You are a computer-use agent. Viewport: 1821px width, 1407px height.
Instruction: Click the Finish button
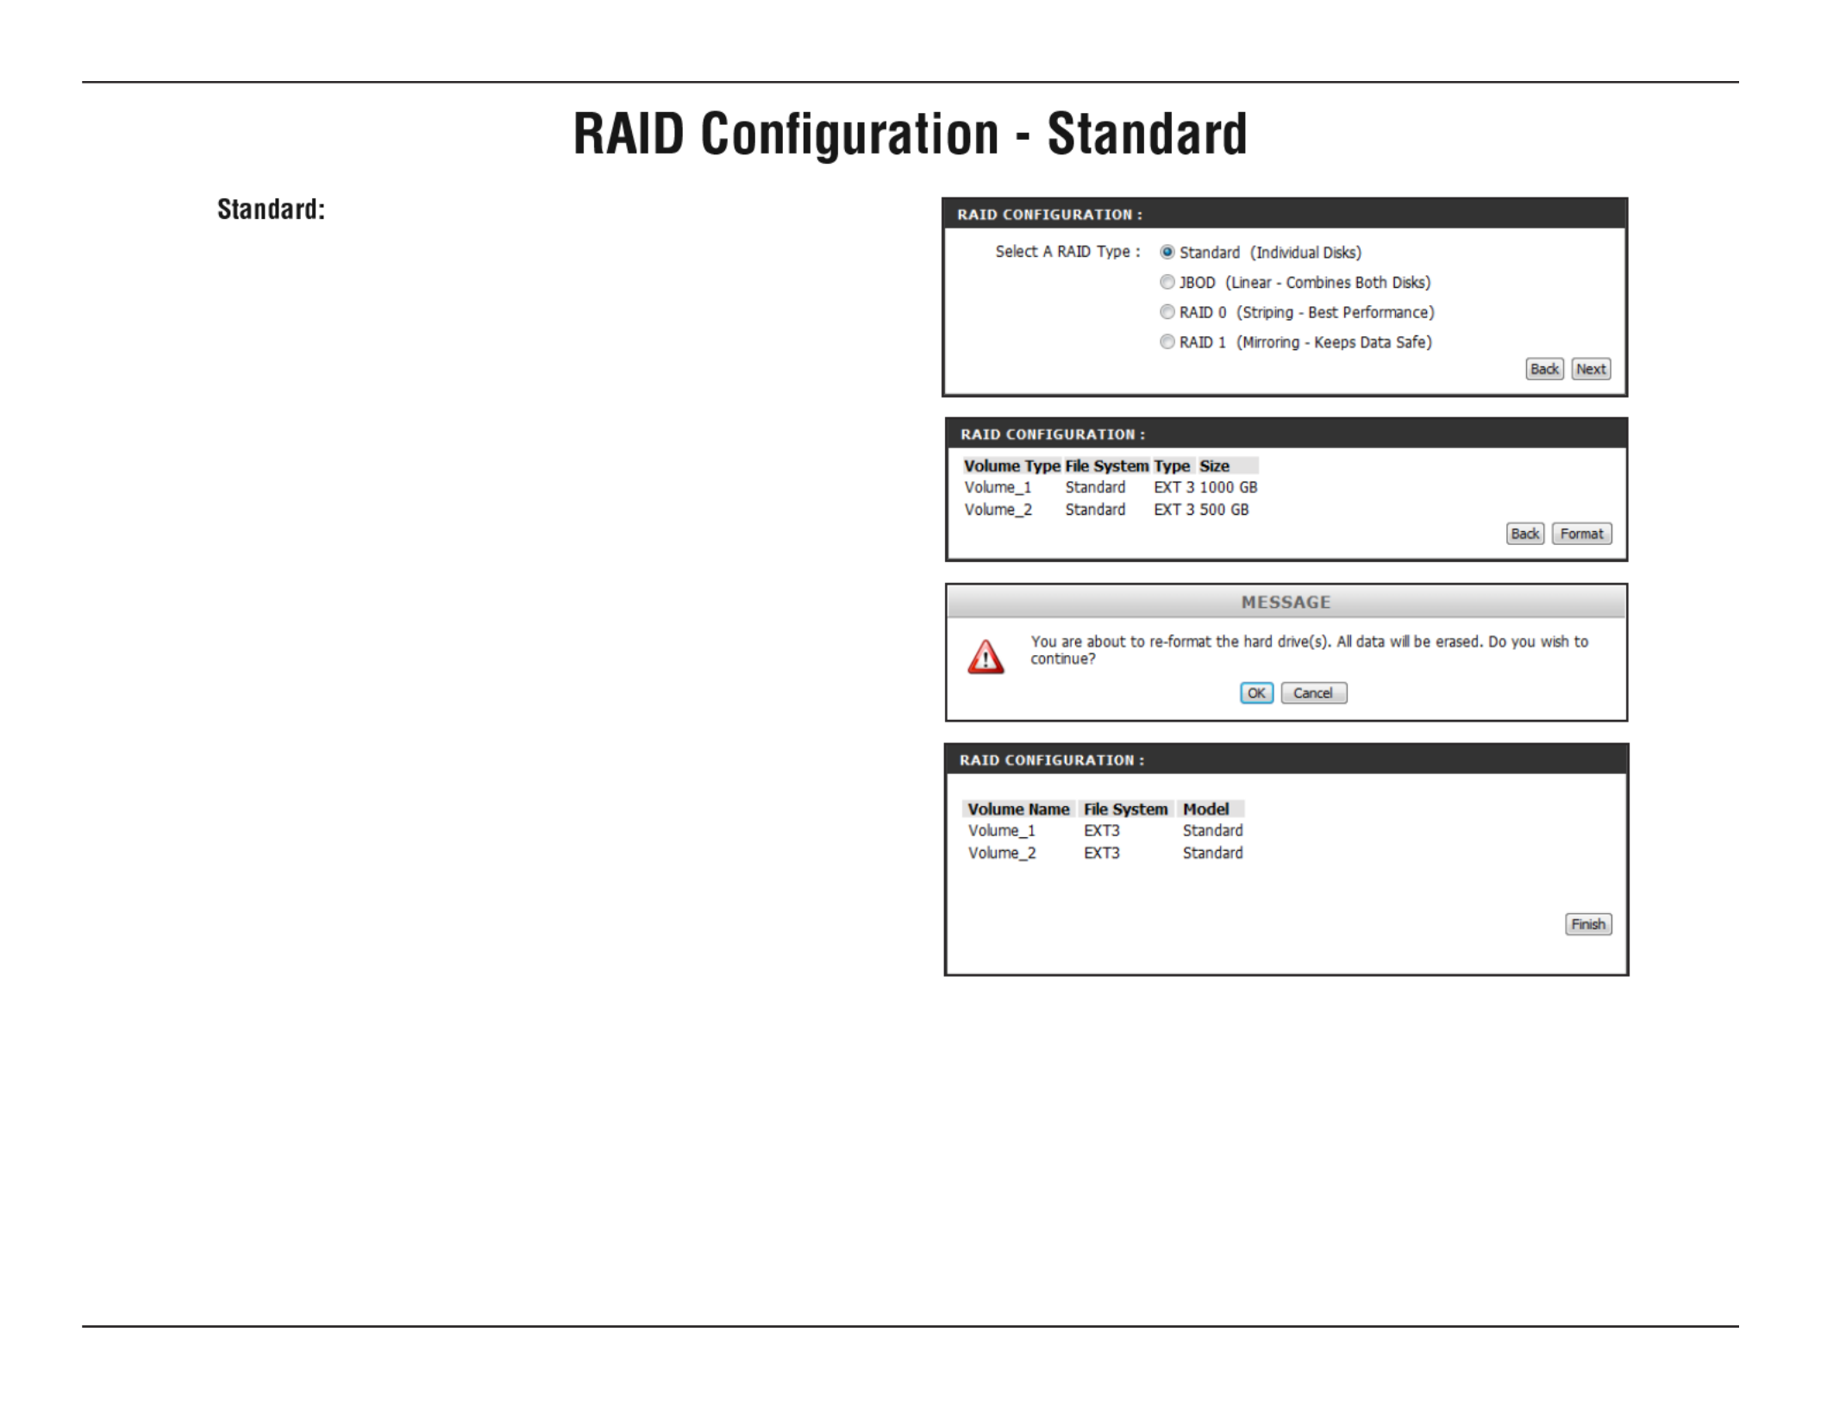point(1588,924)
